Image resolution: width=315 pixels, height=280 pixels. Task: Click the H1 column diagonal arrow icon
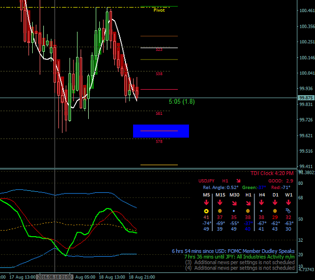click(x=248, y=203)
